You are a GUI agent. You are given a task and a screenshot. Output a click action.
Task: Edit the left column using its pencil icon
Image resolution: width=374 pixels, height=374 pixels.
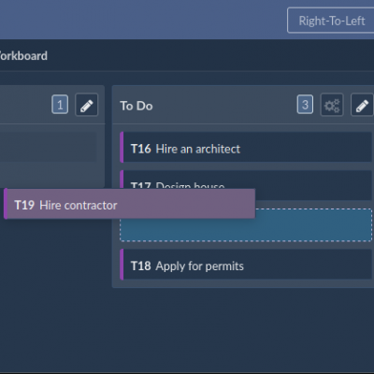pyautogui.click(x=87, y=105)
